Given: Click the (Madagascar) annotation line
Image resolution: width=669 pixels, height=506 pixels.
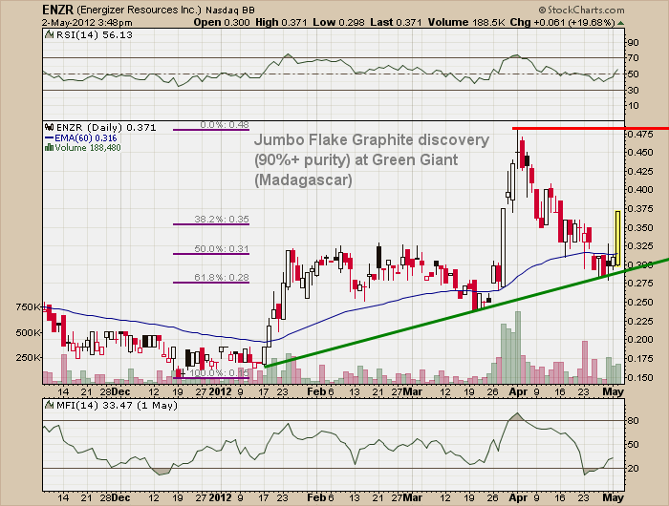Looking at the screenshot, I should click(303, 179).
